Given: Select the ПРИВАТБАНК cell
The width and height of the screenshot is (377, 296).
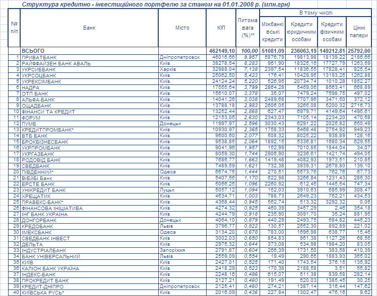Looking at the screenshot, I should tap(89, 57).
